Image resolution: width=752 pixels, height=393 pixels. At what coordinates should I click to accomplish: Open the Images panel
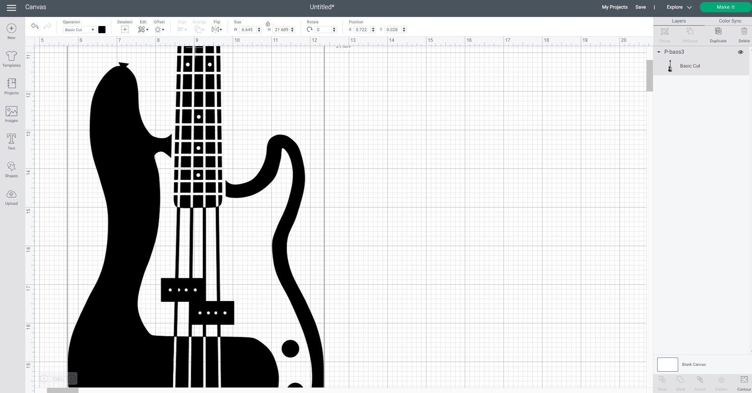click(x=11, y=114)
